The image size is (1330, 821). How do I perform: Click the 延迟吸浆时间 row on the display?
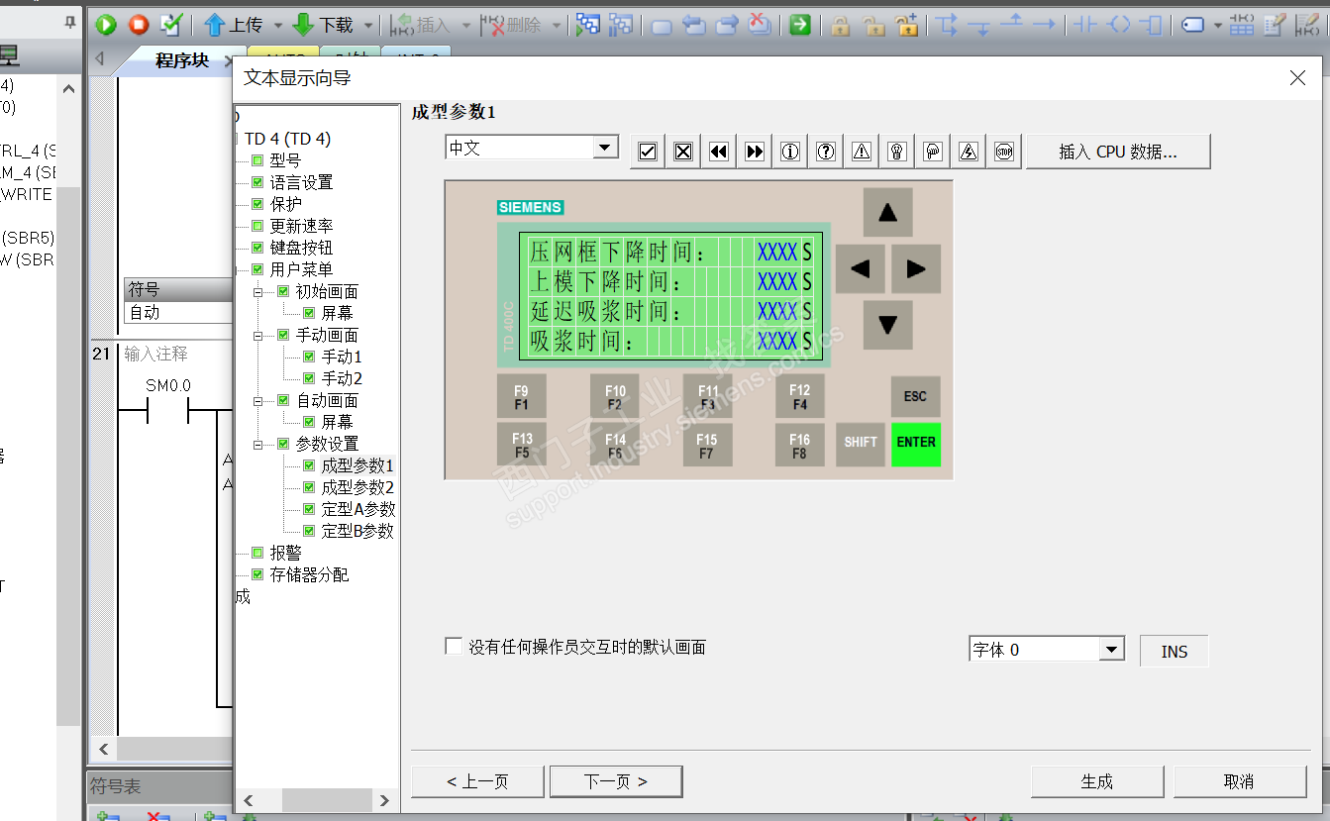coord(670,311)
